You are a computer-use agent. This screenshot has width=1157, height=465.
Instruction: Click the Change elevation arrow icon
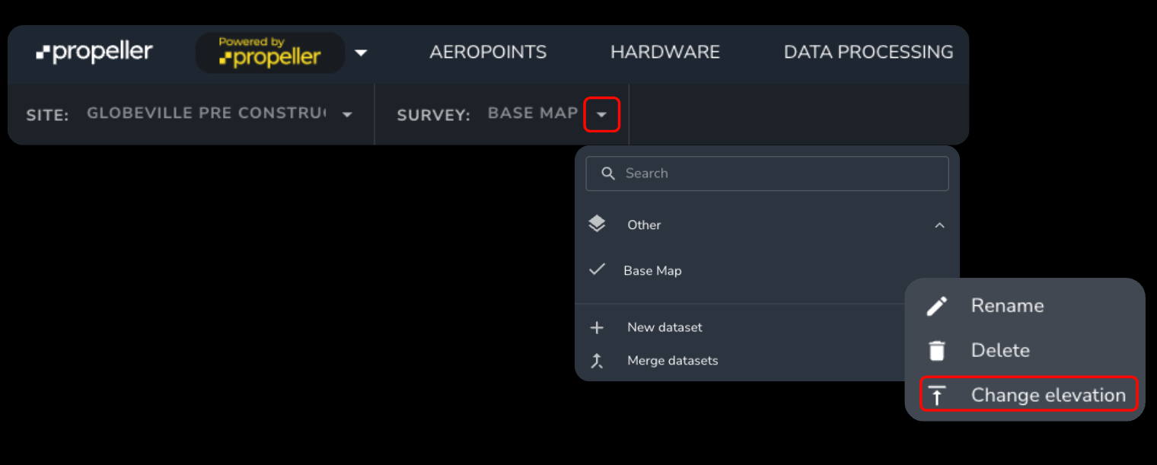click(x=936, y=396)
